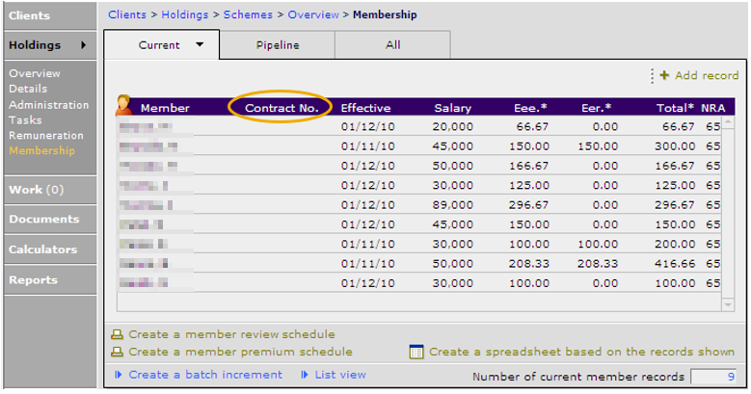Image resolution: width=751 pixels, height=394 pixels.
Task: Open Remuneration in the sidebar
Action: (x=46, y=136)
